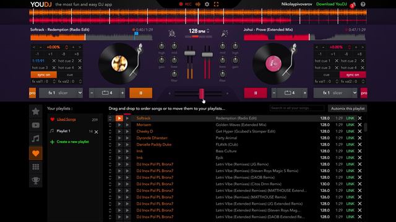This screenshot has height=222, width=396.
Task: Pause the left deck orange button
Action: pyautogui.click(x=140, y=93)
